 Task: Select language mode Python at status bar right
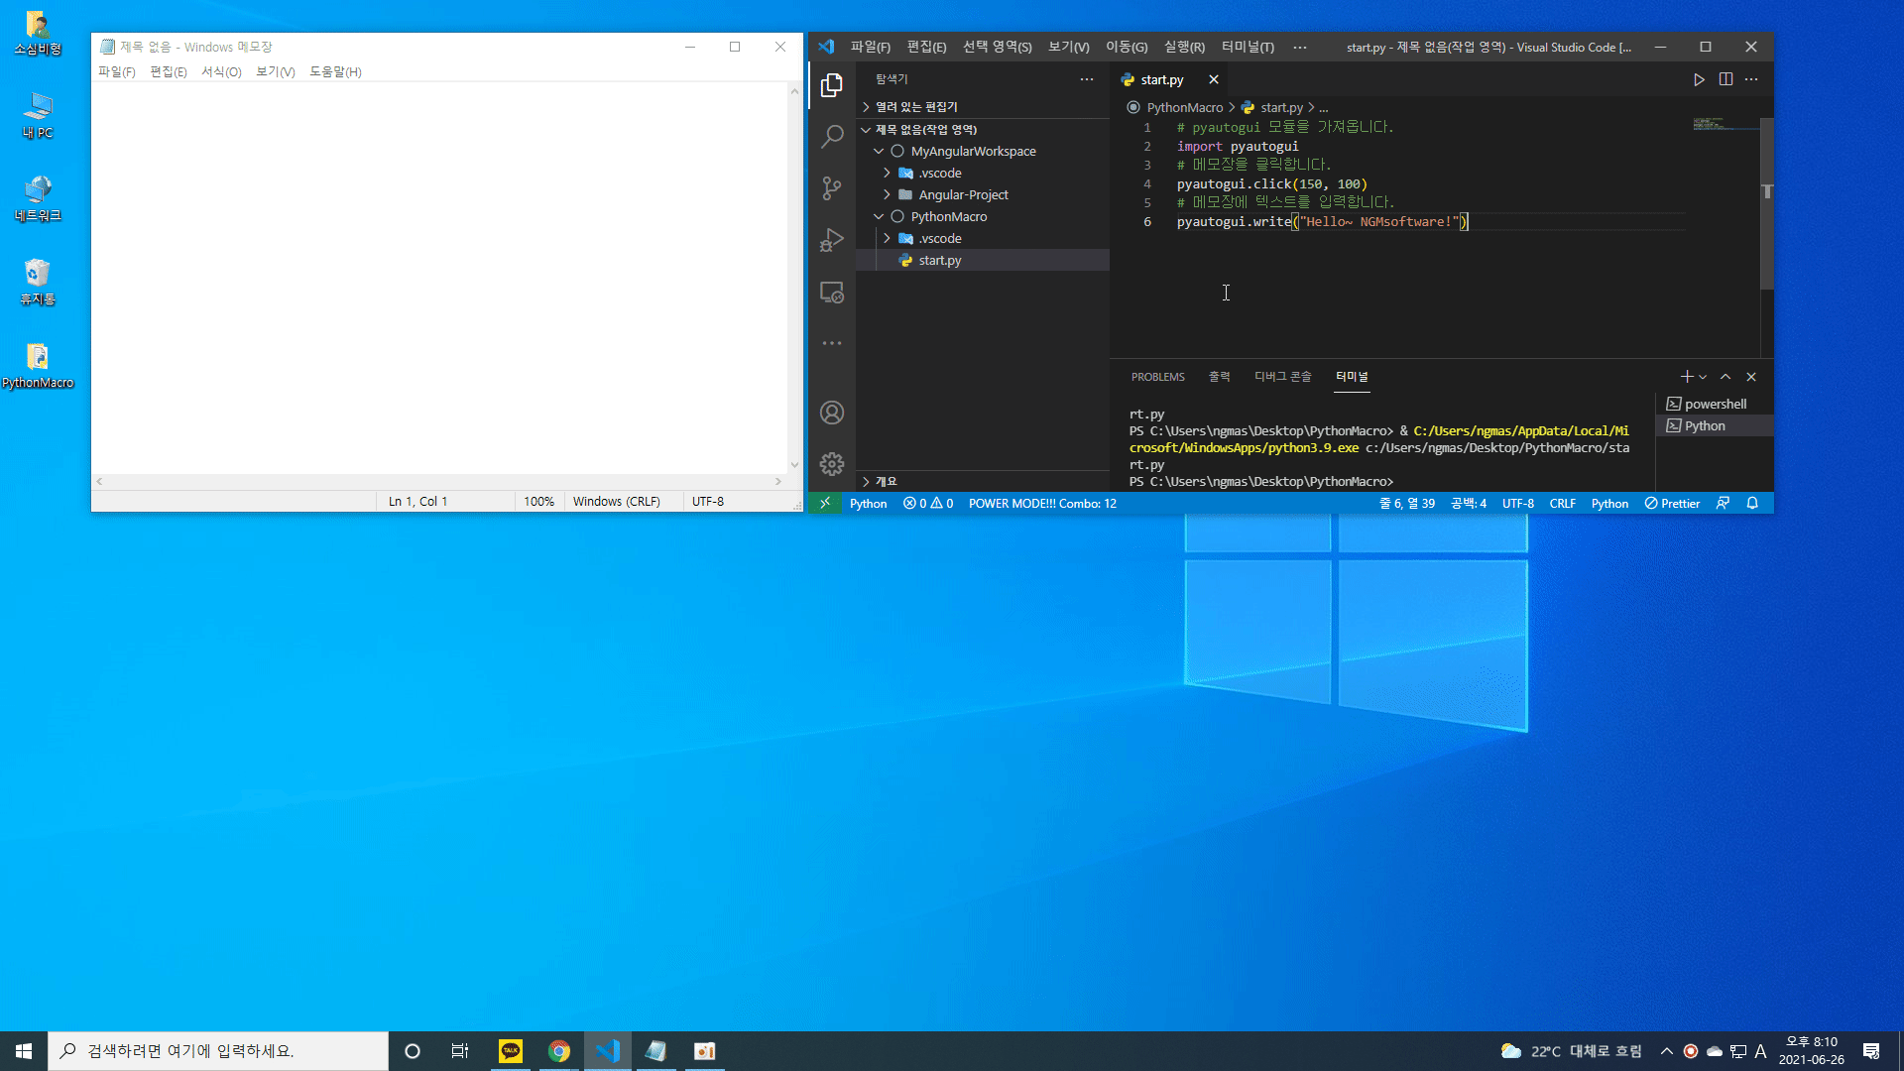(x=1609, y=504)
